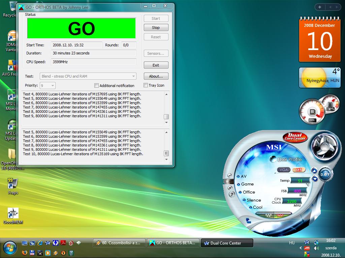Click the green GO status display
Image resolution: width=345 pixels, height=258 pixels.
click(82, 28)
